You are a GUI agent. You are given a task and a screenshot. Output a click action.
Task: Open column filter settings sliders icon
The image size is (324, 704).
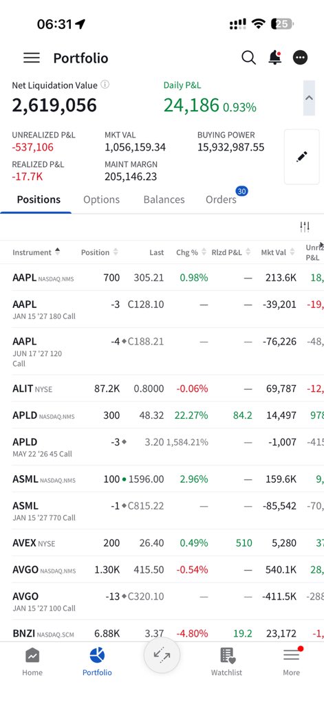point(305,227)
